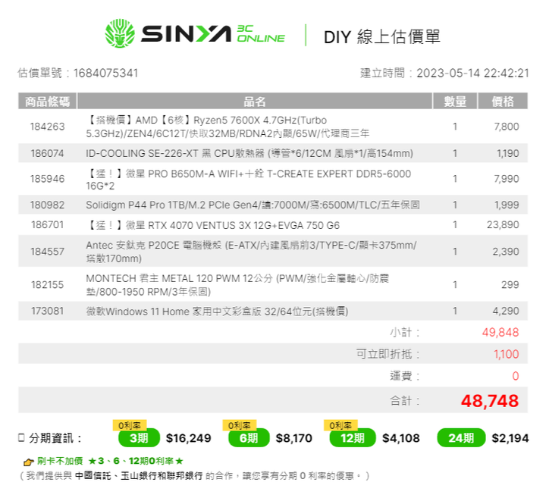Screen dimensions: 546x498
Task: Click the $16,249 installment amount
Action: (188, 438)
